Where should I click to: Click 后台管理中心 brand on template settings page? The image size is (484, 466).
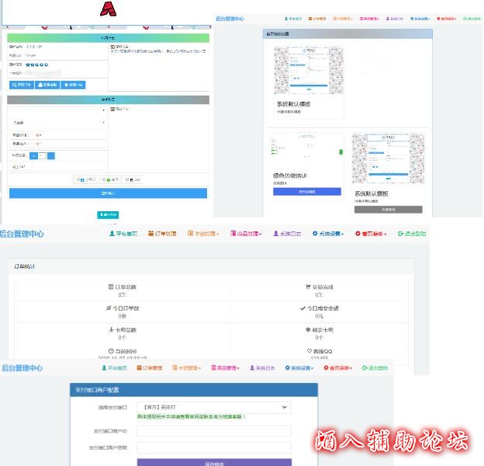(x=230, y=19)
